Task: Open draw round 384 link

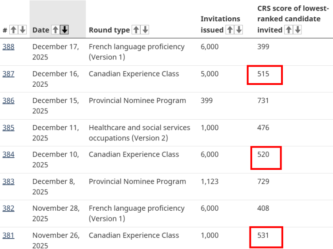Action: [x=8, y=154]
